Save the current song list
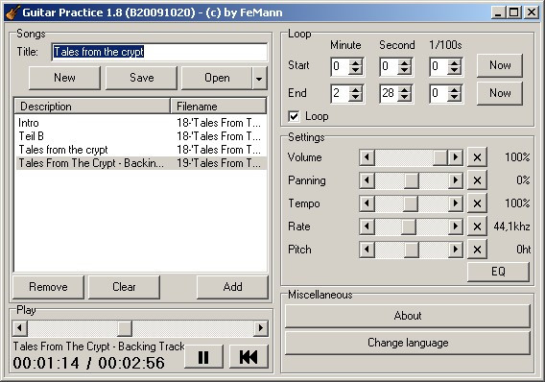Screen dimensions: 545x382 coord(141,78)
